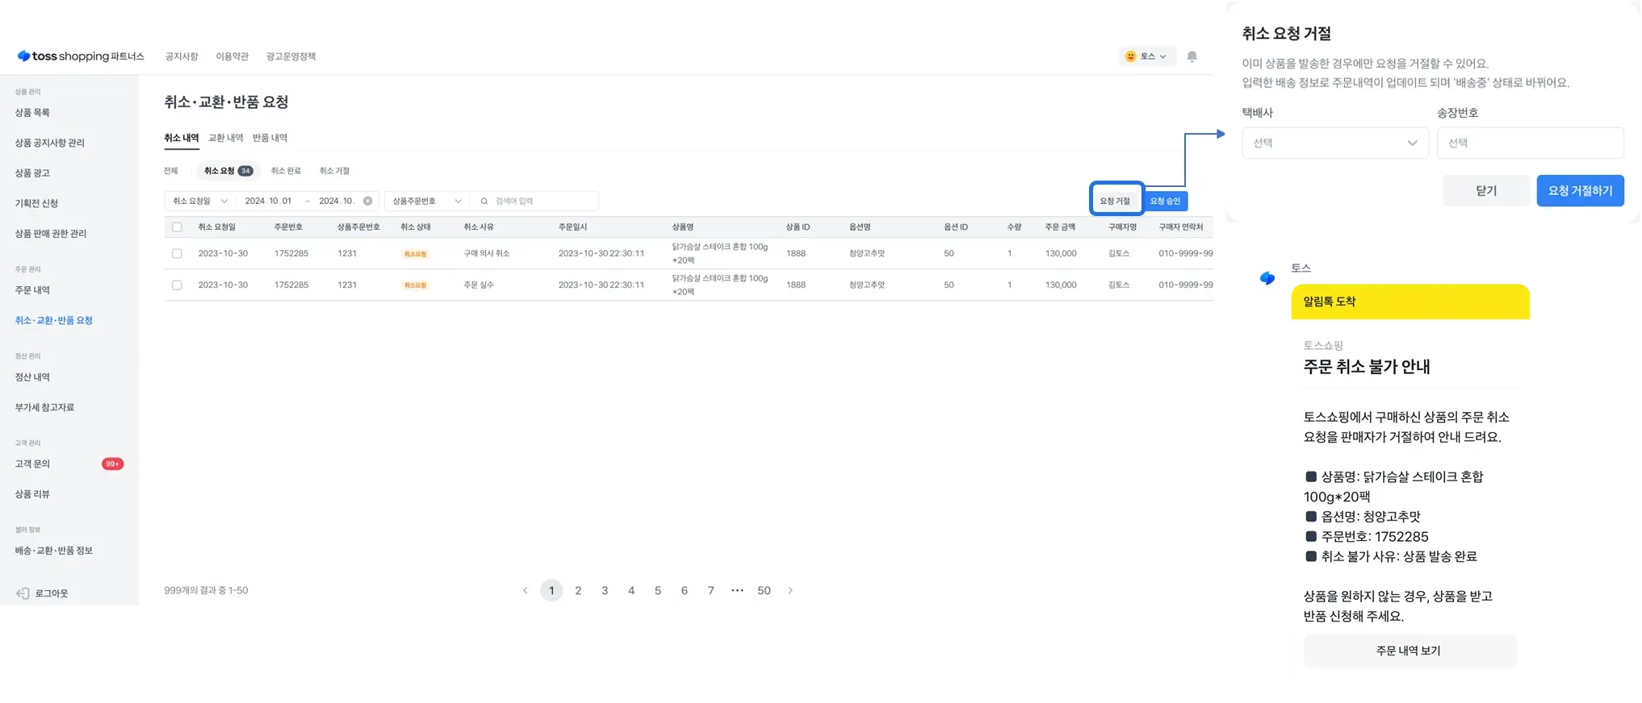
Task: Click the notification bell icon
Action: tap(1192, 56)
